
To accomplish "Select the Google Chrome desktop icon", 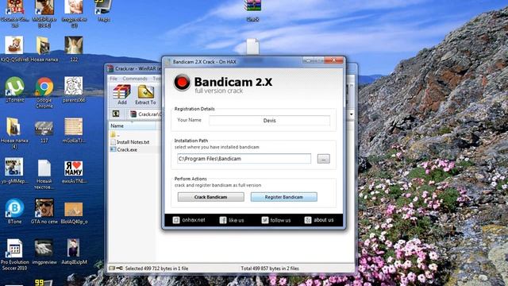I will (x=44, y=92).
